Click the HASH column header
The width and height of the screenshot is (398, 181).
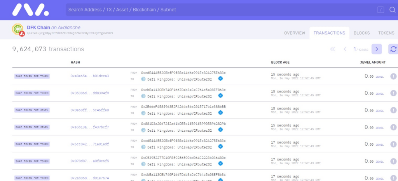click(75, 63)
